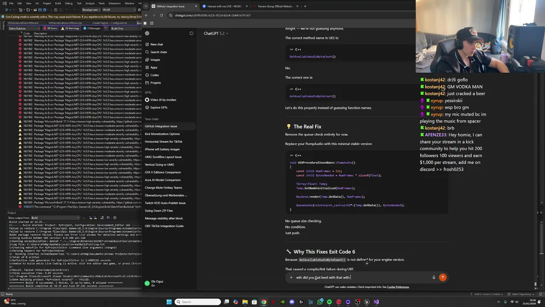Open the Debug menu in Visual Studio
This screenshot has height=307, width=545.
[x=69, y=3]
